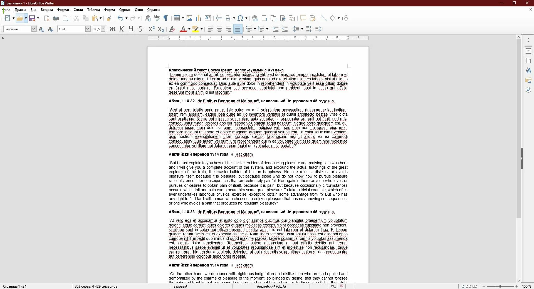Expand numbered list dropdown arrow
This screenshot has height=289, width=534.
[267, 29]
